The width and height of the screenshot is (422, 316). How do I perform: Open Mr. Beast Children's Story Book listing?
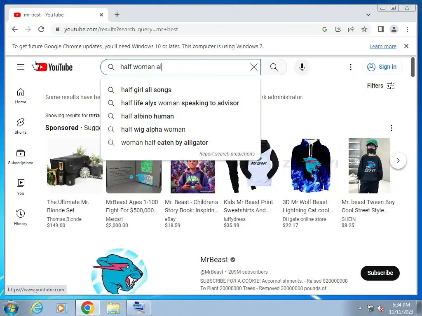click(x=192, y=183)
